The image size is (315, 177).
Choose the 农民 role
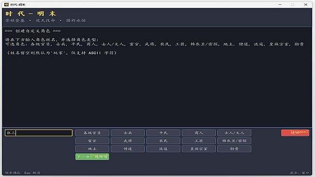[x=163, y=141]
